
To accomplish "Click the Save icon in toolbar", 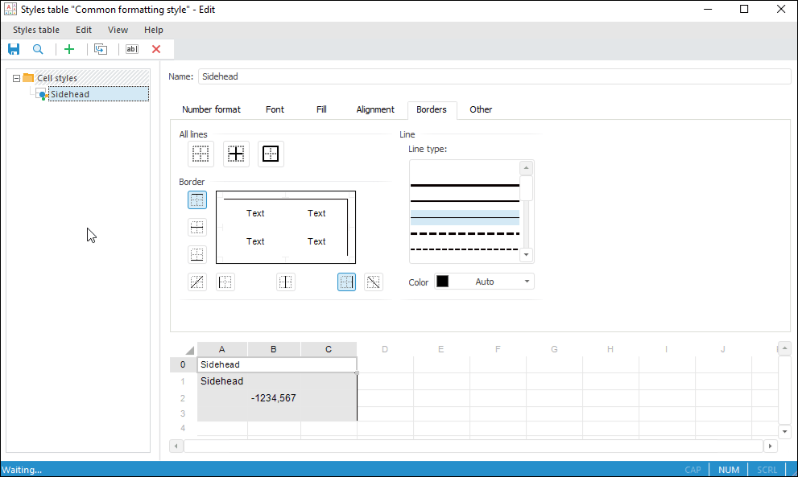I will point(14,49).
